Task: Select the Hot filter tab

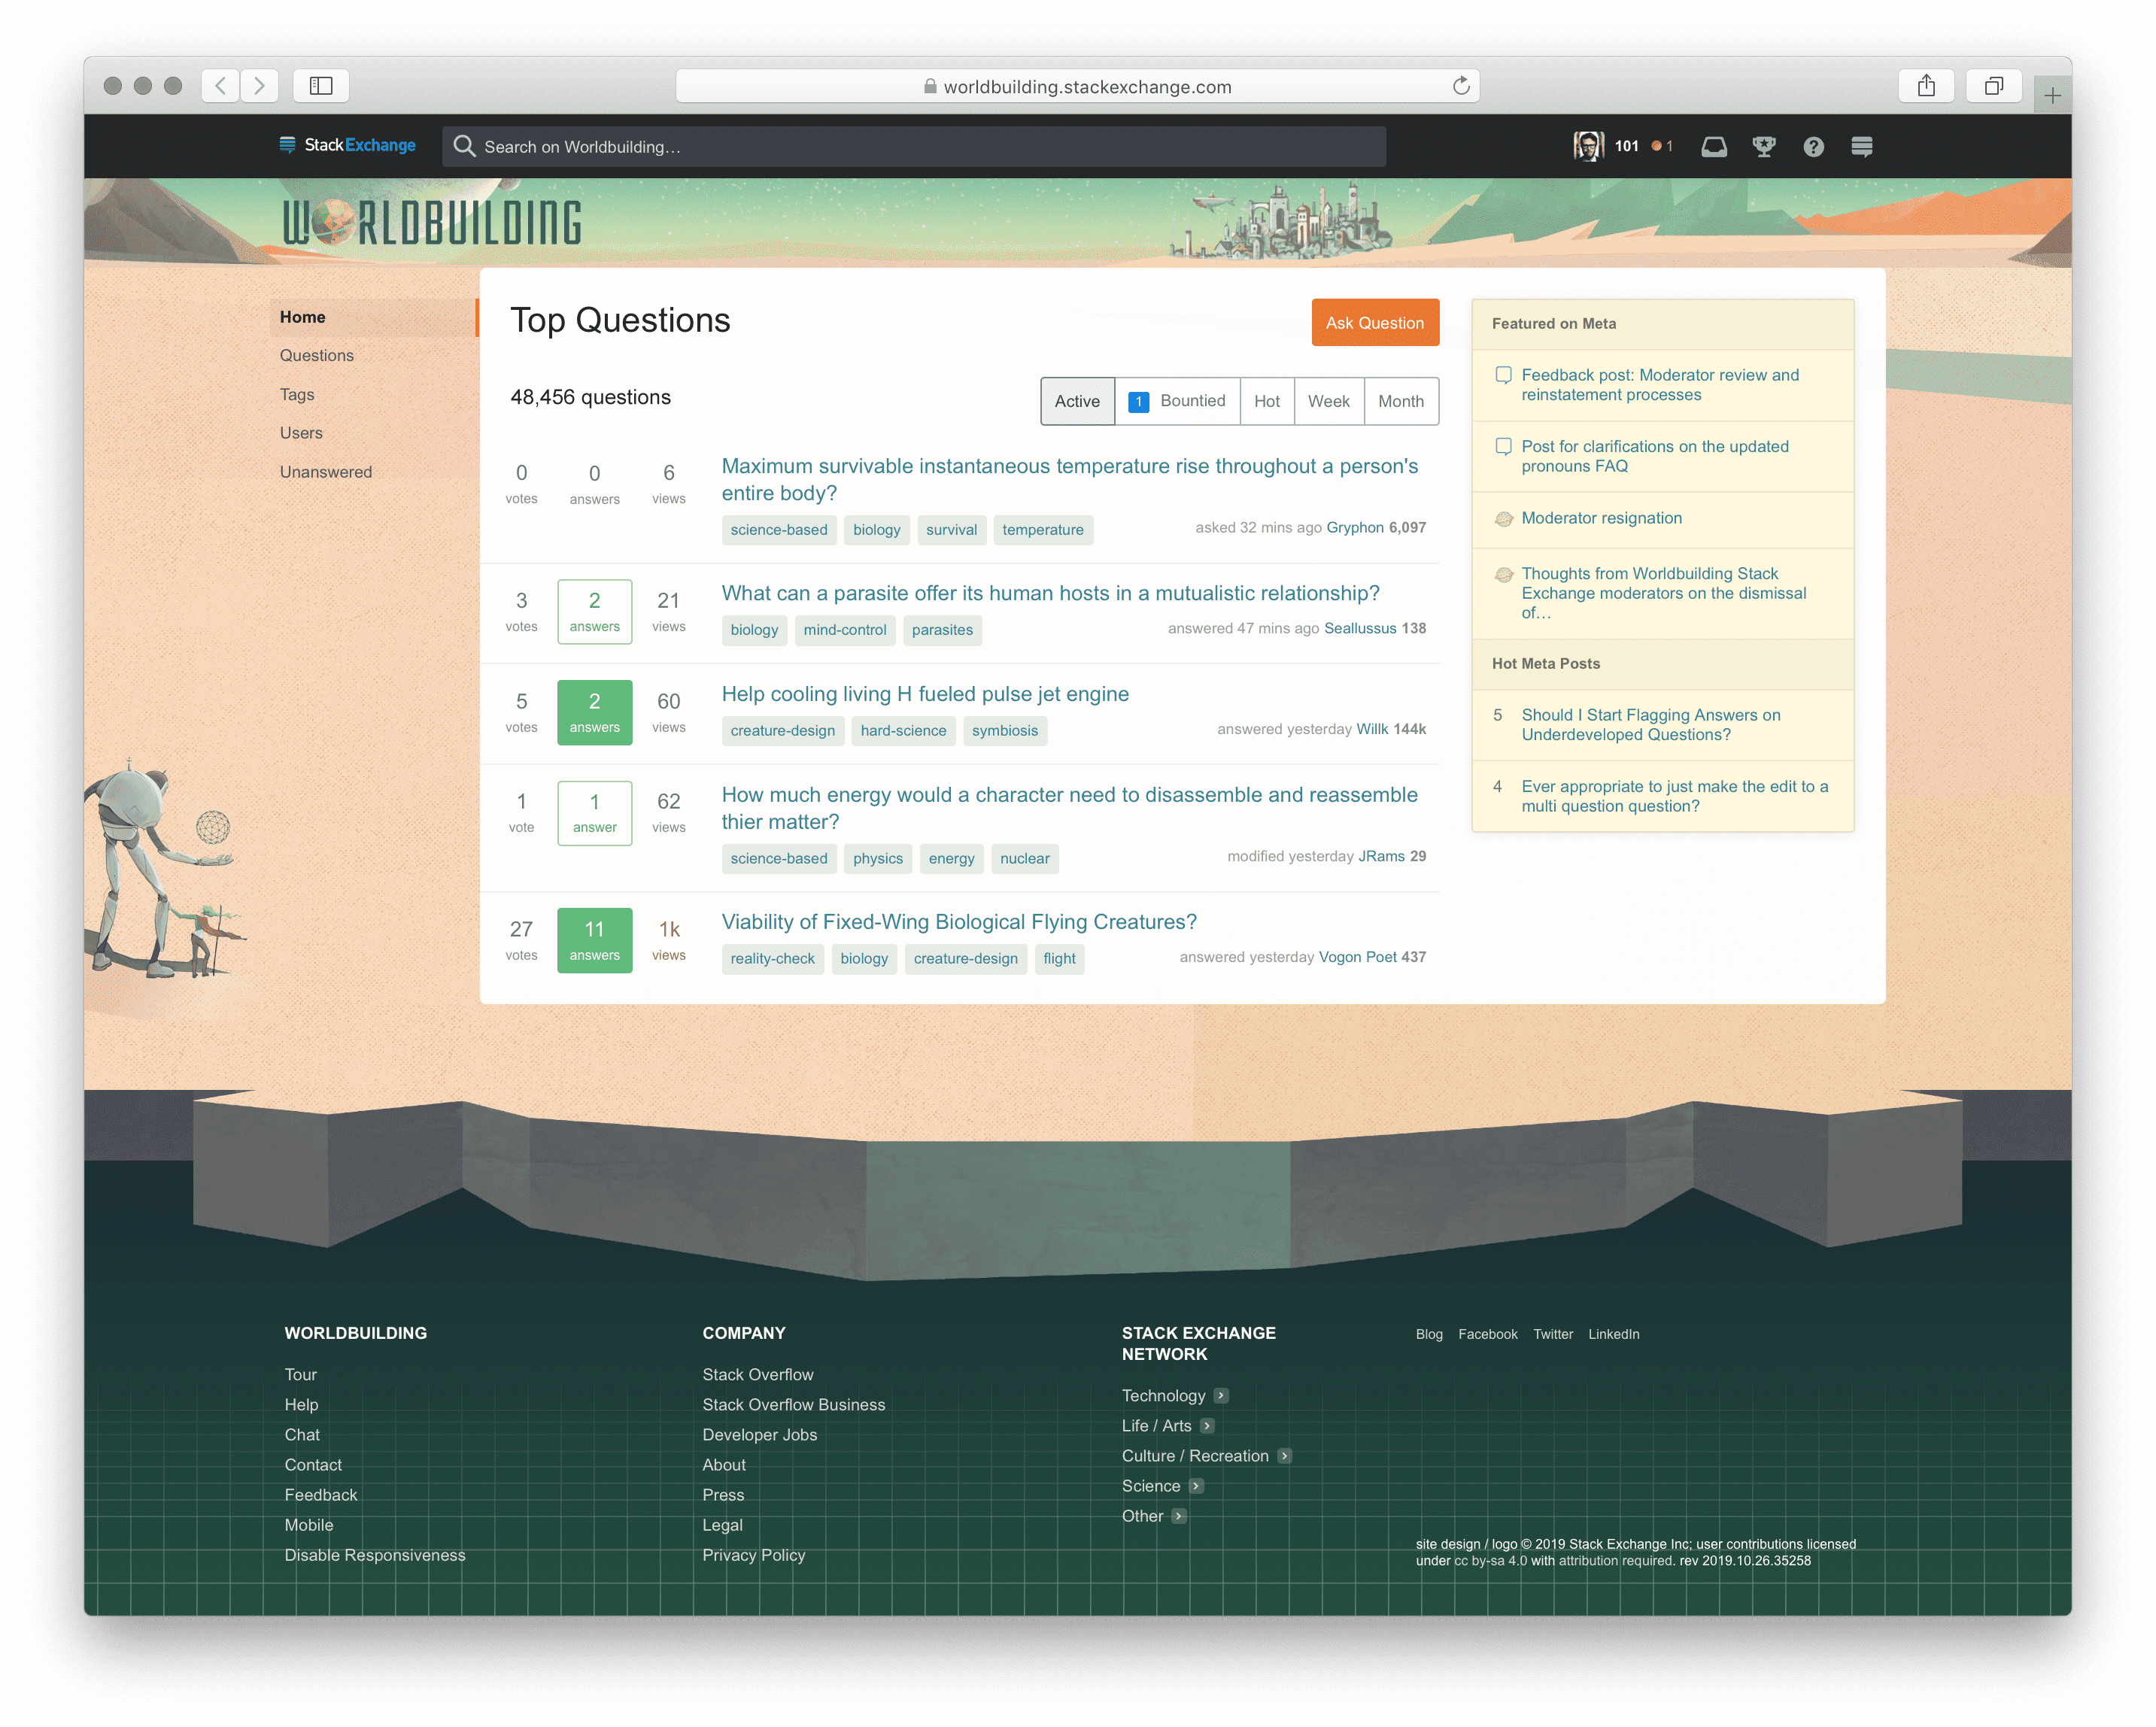Action: pos(1266,401)
